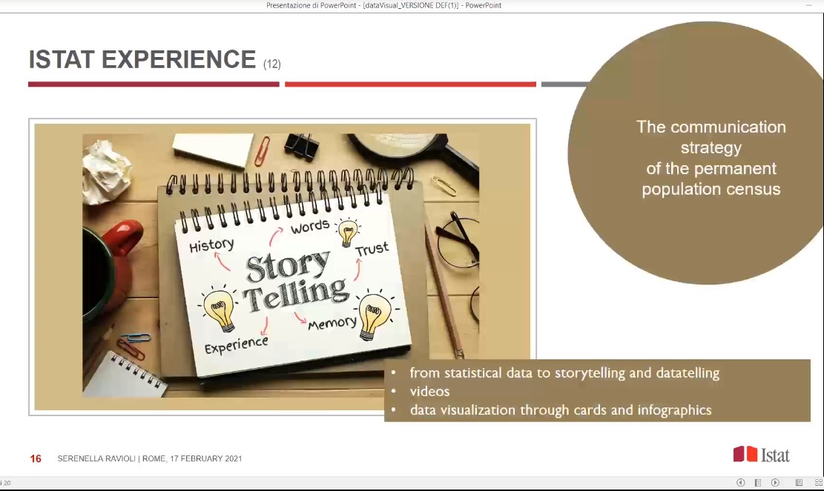Switch to Reading view icon in status bar
This screenshot has width=824, height=491.
click(799, 483)
